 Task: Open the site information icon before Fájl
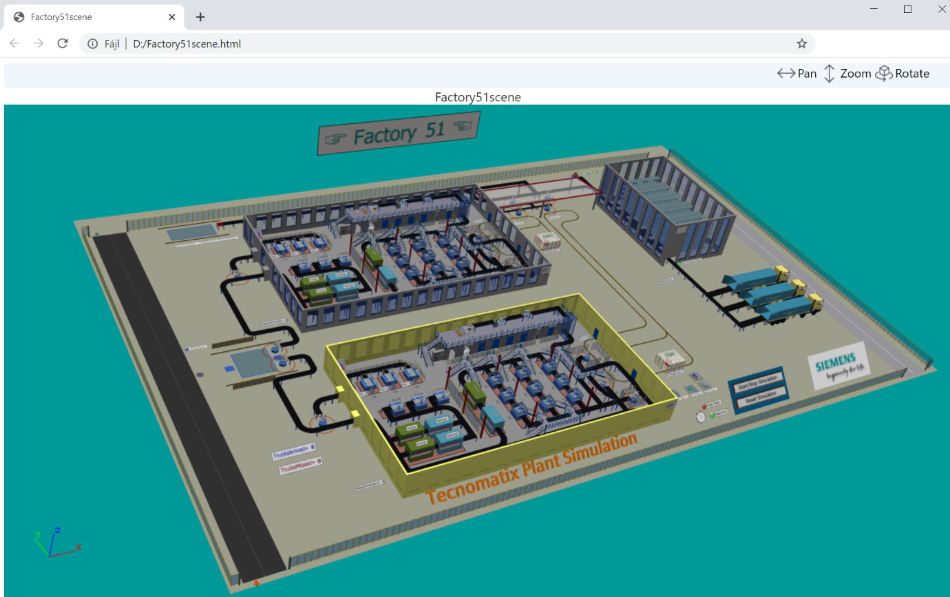tap(92, 43)
